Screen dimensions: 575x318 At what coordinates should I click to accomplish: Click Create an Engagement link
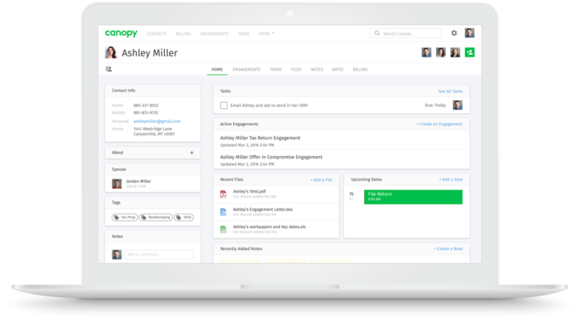(x=439, y=125)
